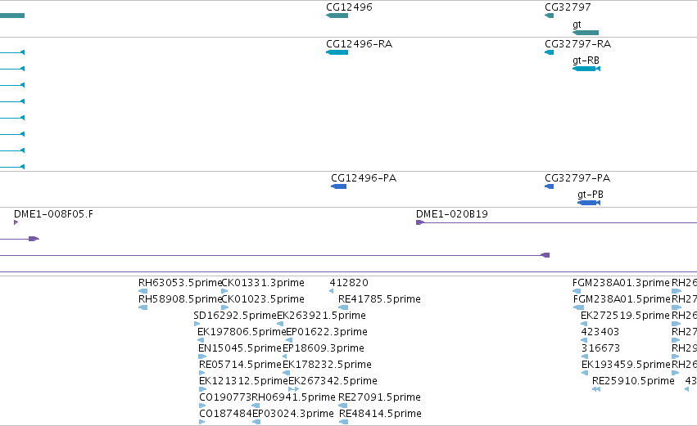Select the CK01331.3prime EST label

(263, 283)
